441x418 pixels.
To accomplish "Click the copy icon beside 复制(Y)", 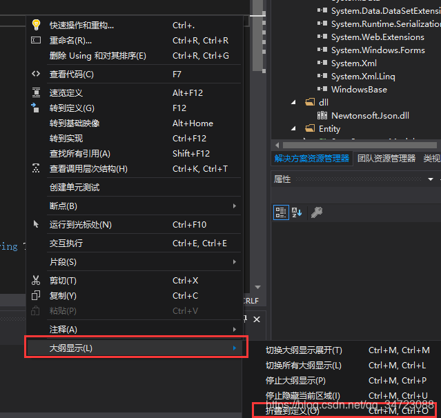I will [36, 295].
